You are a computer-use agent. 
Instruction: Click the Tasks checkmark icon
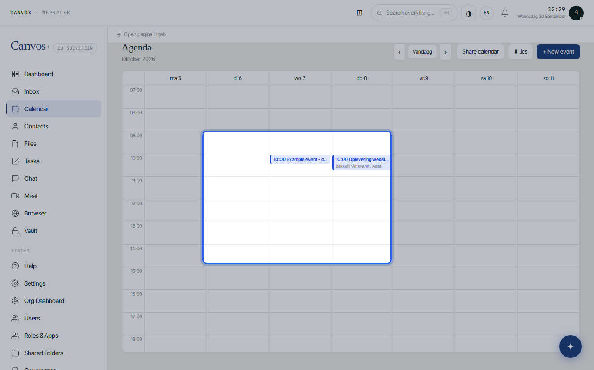15,161
